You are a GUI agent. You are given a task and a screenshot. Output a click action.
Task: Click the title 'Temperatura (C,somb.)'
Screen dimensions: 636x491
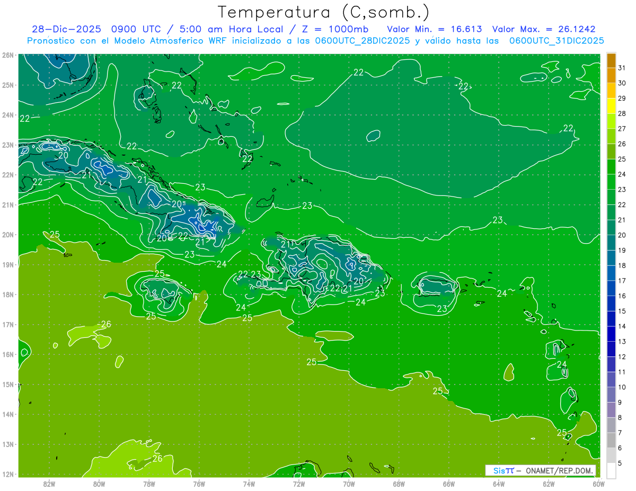click(323, 12)
